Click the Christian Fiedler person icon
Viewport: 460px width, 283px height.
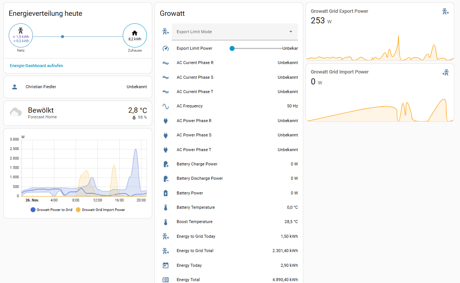point(15,87)
